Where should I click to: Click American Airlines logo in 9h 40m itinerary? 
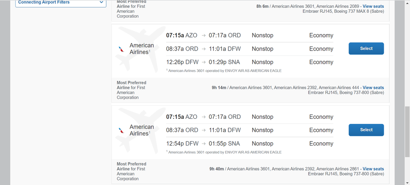coord(121,130)
